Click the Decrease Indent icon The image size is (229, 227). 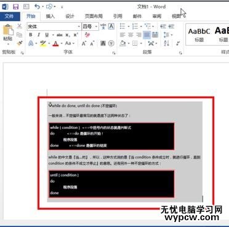[x=163, y=27]
